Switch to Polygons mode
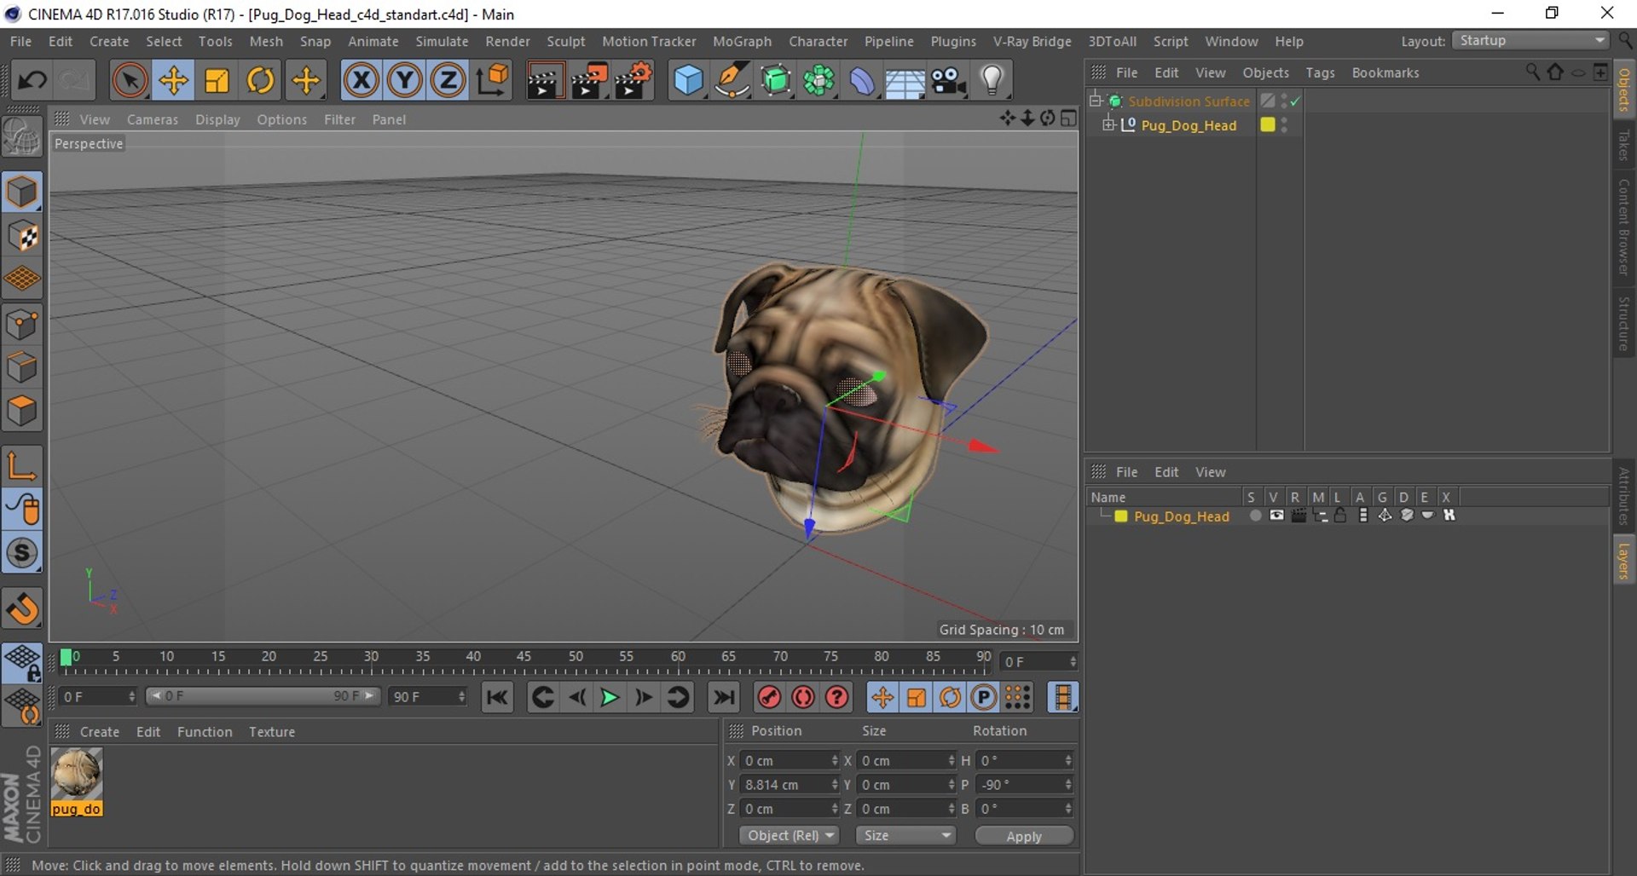The image size is (1637, 876). 22,412
